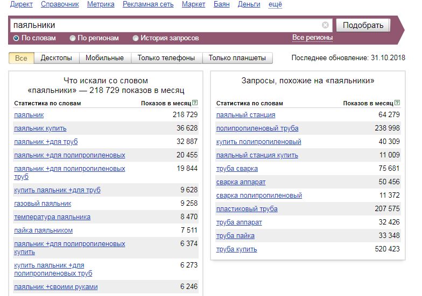Open the 'Рекламная сеть' link
Viewport: 422px width, 296px height.
point(148,4)
